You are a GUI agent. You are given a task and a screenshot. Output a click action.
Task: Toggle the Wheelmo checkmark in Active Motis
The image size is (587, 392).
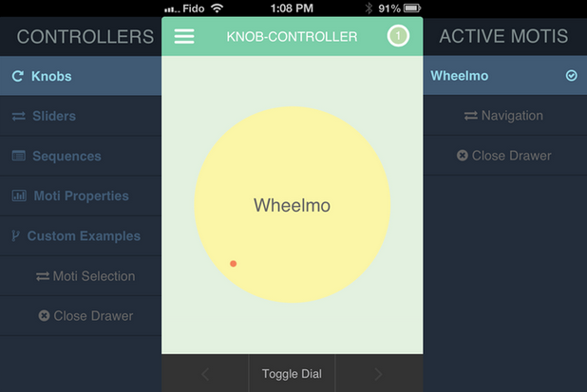572,76
